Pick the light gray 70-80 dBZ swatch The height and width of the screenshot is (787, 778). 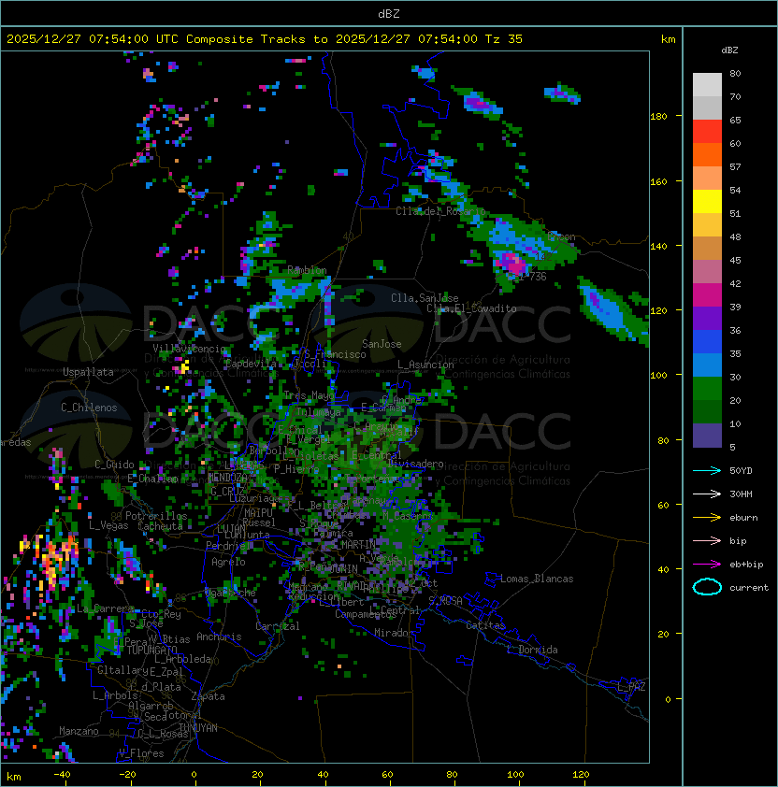click(707, 85)
